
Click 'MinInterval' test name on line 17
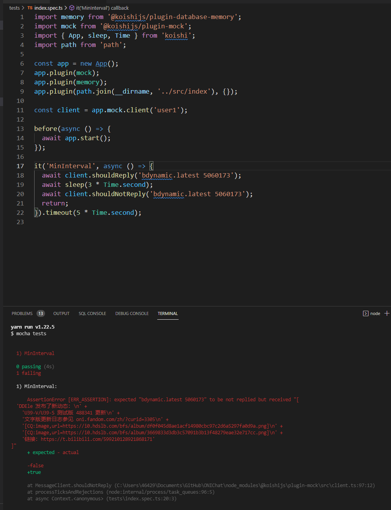tap(70, 166)
